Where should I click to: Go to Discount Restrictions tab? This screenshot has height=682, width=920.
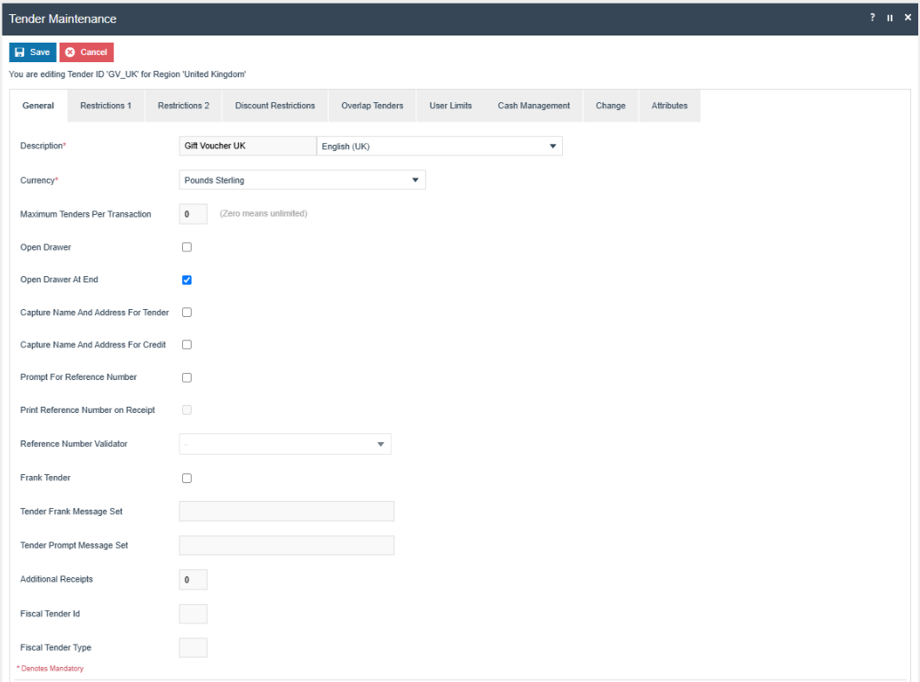275,106
